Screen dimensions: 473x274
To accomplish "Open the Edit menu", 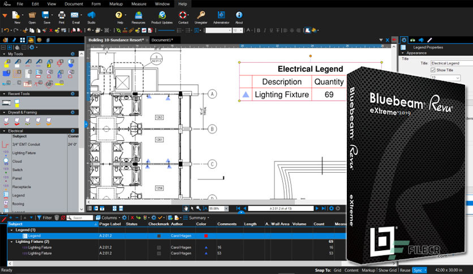I will pyautogui.click(x=35, y=4).
